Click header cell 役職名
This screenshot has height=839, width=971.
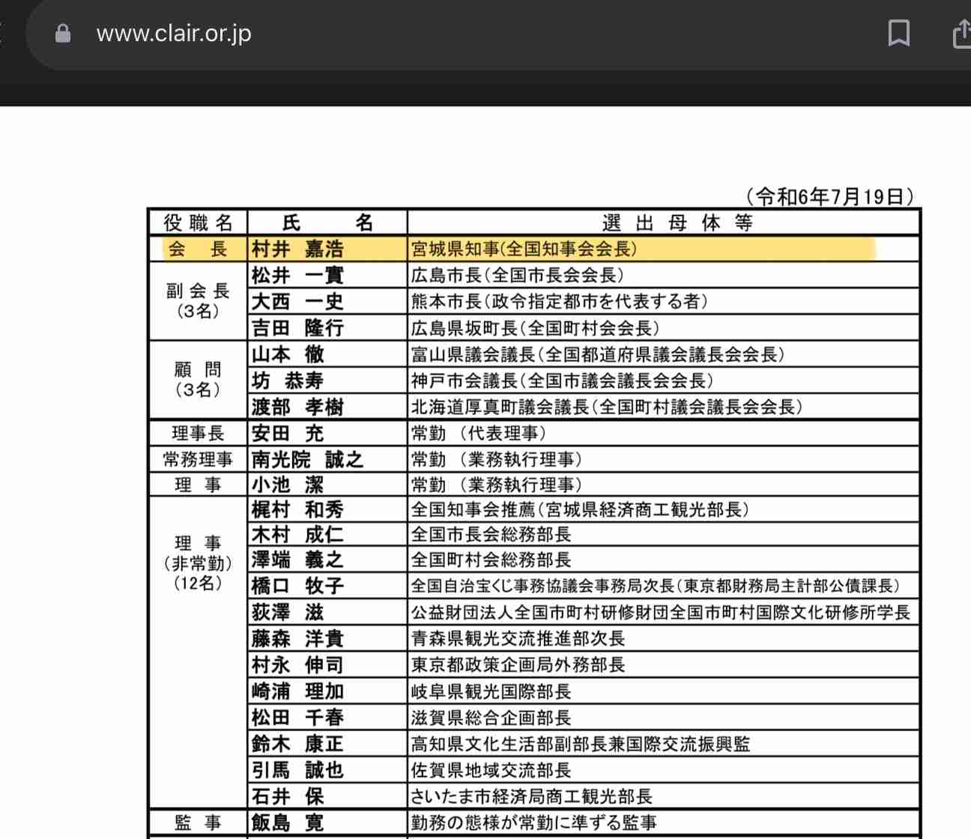tap(199, 222)
